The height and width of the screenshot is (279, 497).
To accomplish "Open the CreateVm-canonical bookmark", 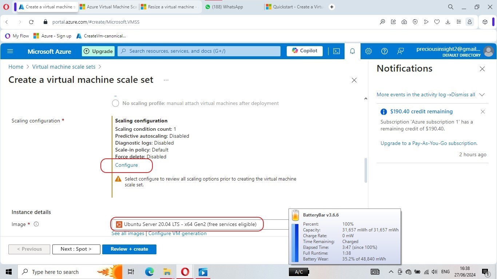I will pos(101,36).
